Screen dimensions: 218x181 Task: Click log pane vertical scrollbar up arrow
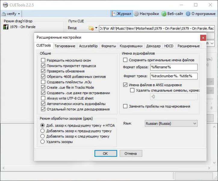click(x=214, y=127)
